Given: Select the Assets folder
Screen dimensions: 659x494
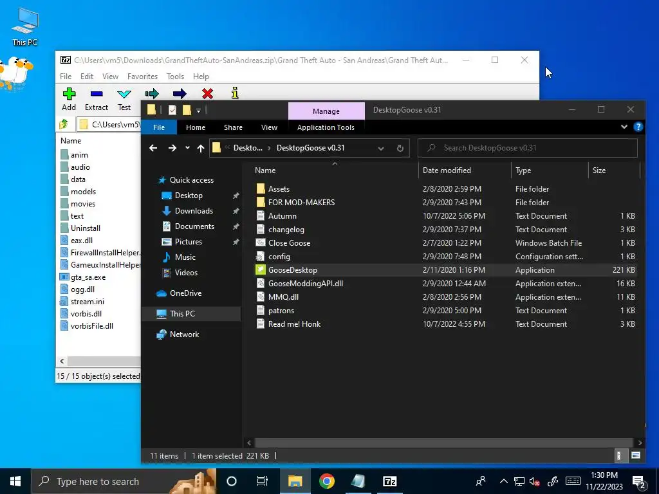Looking at the screenshot, I should (279, 189).
